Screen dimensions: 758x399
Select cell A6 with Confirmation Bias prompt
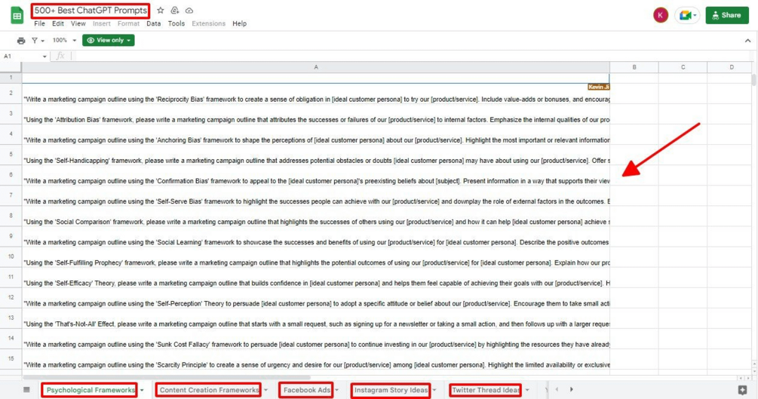click(x=315, y=181)
